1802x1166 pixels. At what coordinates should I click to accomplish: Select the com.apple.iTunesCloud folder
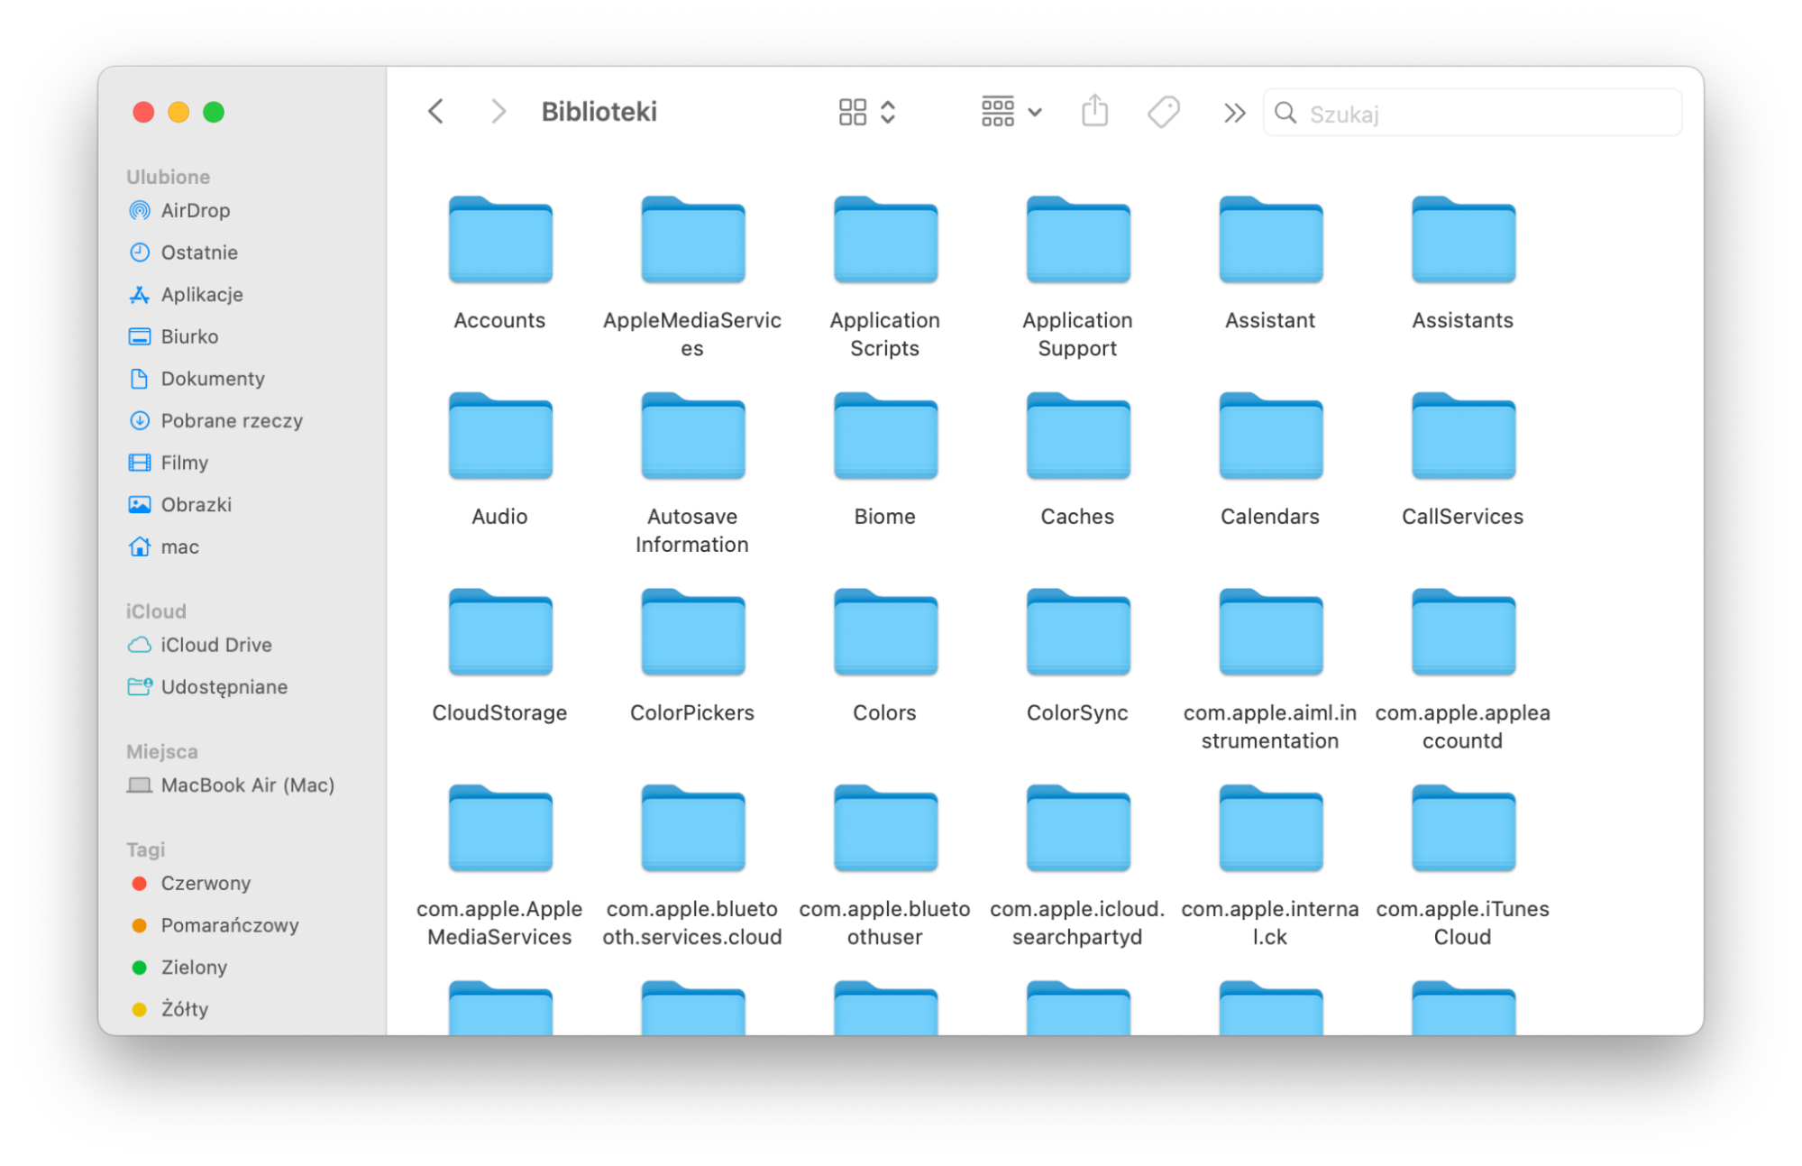tap(1462, 866)
